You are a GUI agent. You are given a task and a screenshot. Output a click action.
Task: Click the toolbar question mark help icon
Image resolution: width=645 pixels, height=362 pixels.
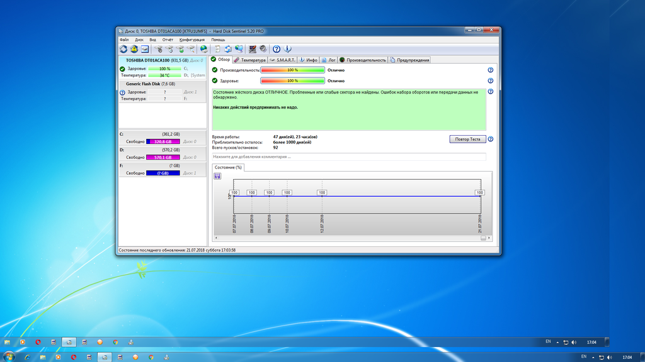277,49
